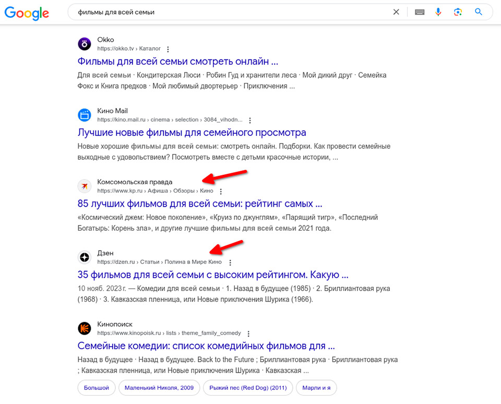Clear the search query with the X icon
The height and width of the screenshot is (404, 501).
coord(396,12)
